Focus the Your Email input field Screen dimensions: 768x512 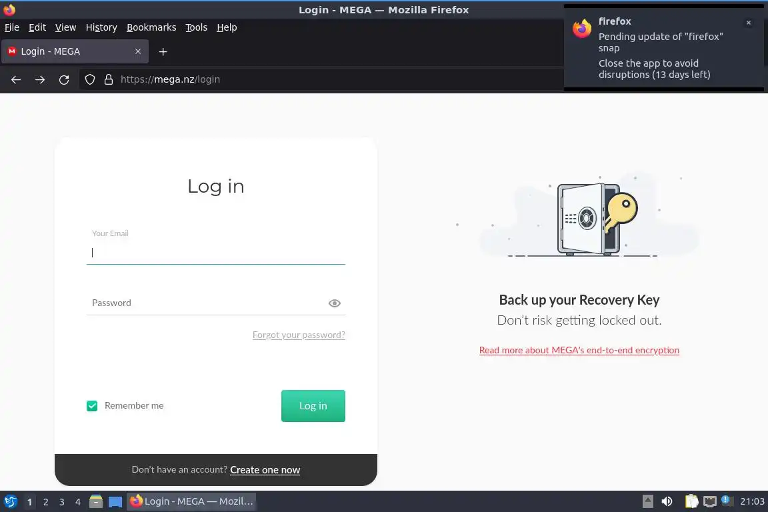(x=216, y=252)
